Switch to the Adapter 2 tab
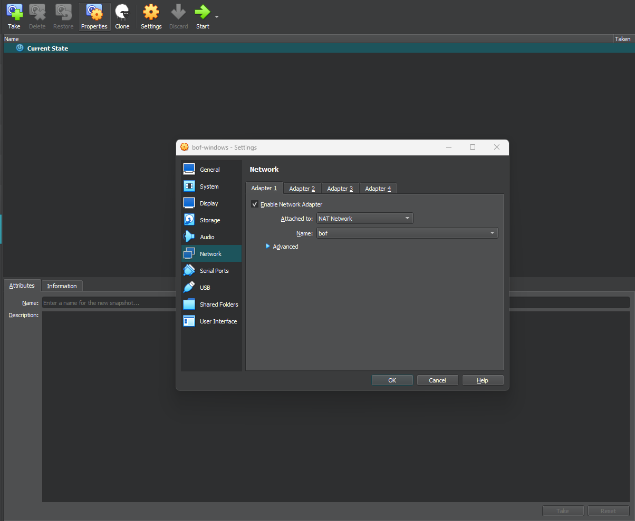Screen dimensions: 635x521 tap(302, 189)
